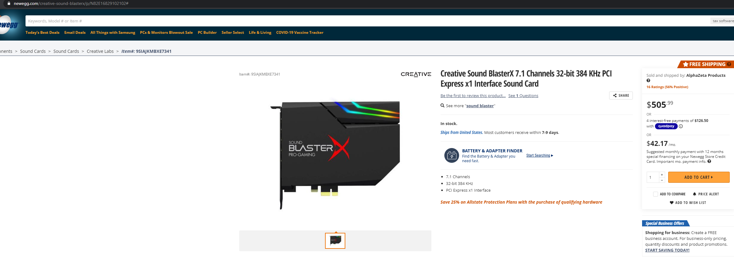Check the Add to Compare checkbox
The image size is (734, 262).
pos(655,194)
